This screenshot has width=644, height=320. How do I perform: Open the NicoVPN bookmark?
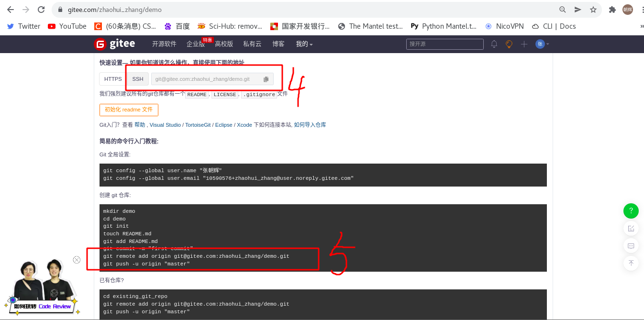point(504,26)
